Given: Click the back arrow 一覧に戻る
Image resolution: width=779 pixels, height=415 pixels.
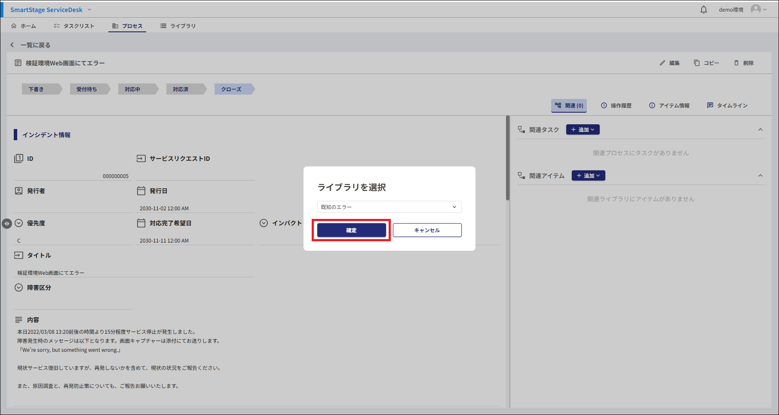Looking at the screenshot, I should pyautogui.click(x=12, y=45).
